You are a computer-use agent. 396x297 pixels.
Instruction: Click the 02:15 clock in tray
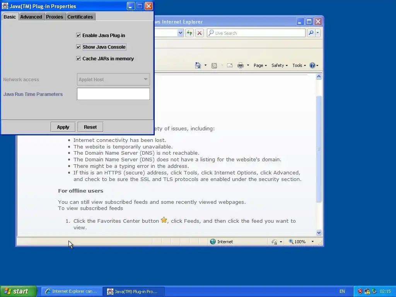coord(385,292)
